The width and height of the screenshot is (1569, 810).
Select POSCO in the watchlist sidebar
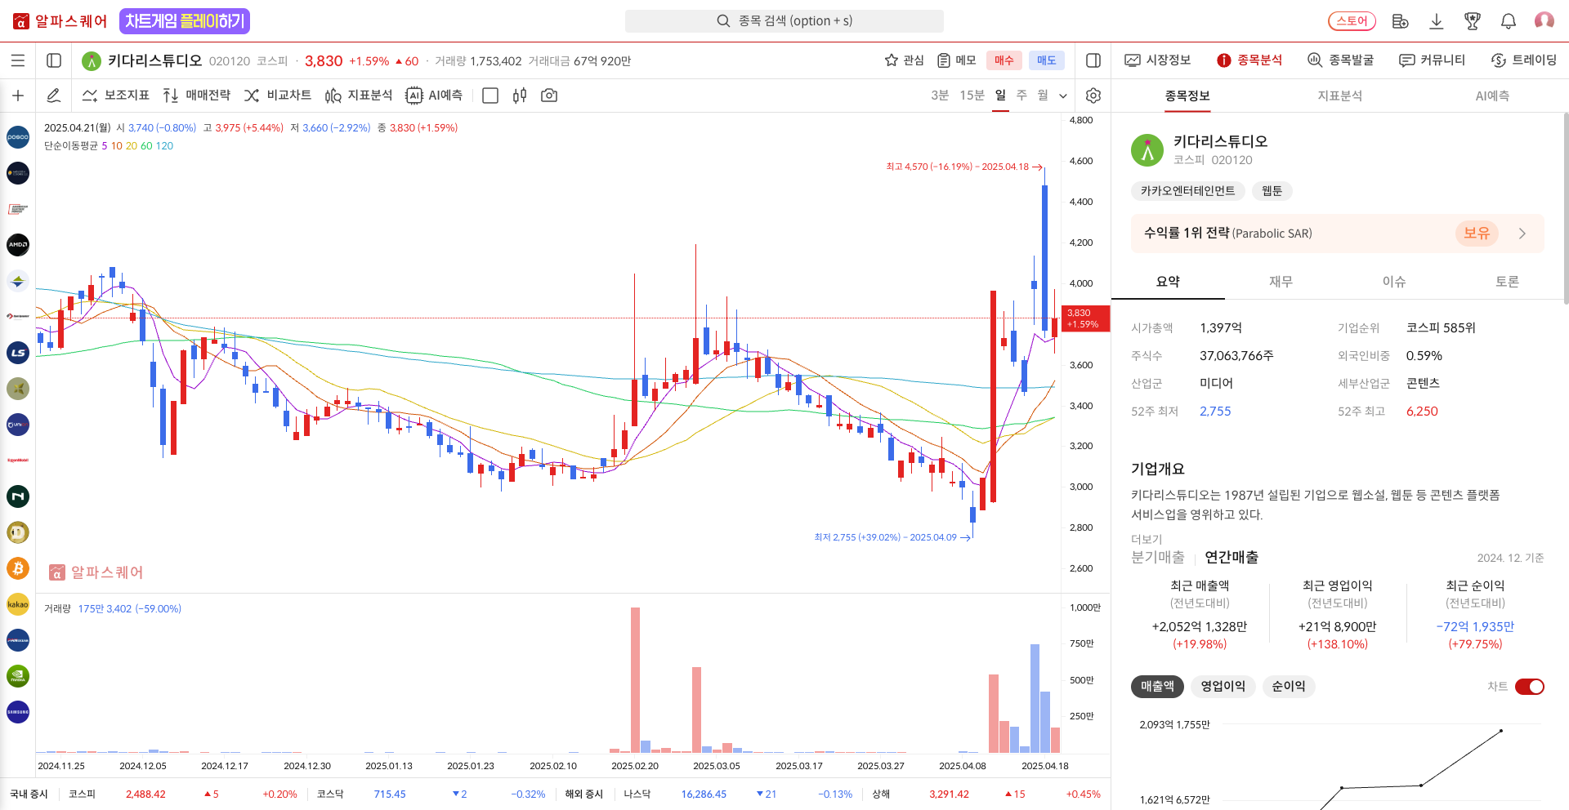click(18, 137)
